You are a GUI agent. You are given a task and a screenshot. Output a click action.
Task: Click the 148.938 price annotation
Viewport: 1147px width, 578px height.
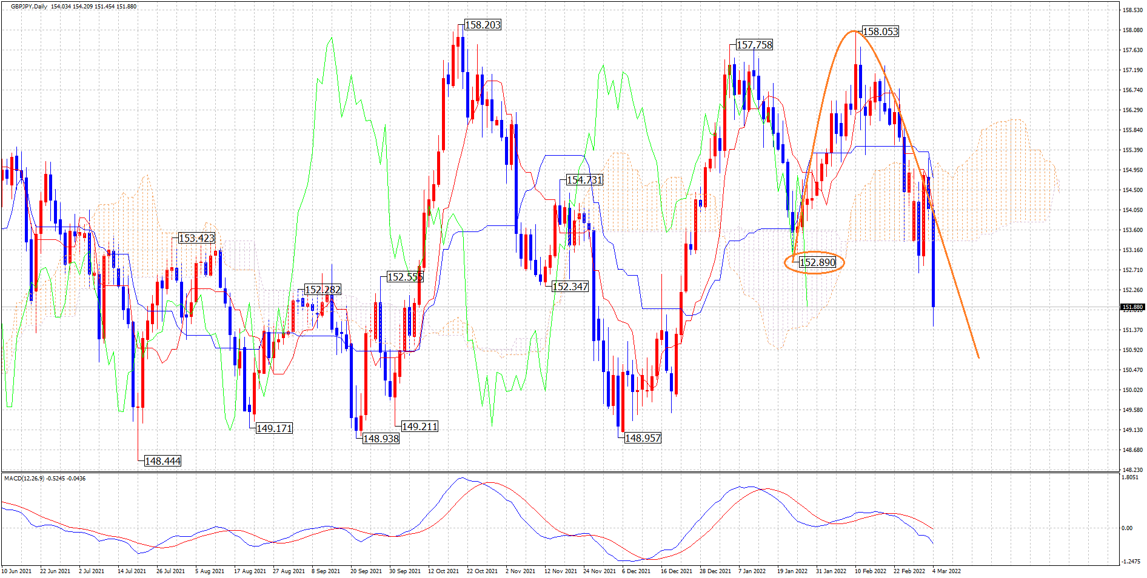[x=381, y=439]
